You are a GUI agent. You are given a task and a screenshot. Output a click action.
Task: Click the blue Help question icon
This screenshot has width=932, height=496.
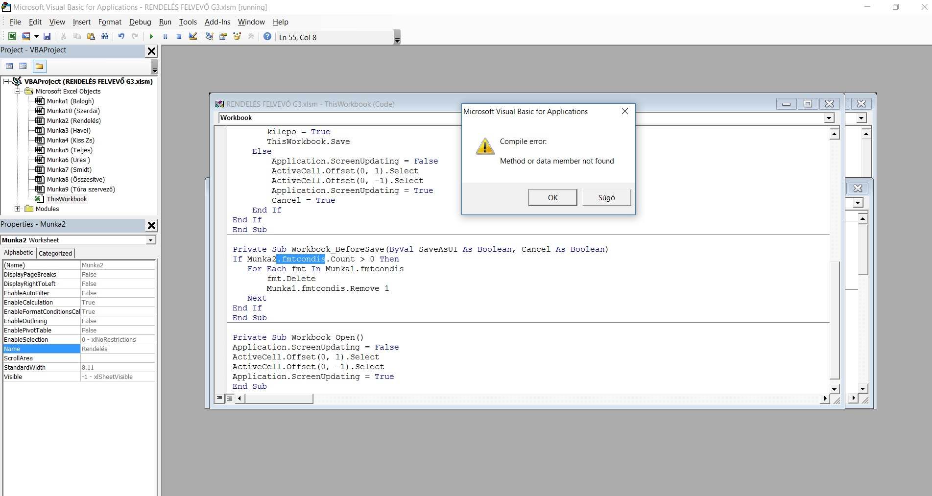pyautogui.click(x=267, y=37)
